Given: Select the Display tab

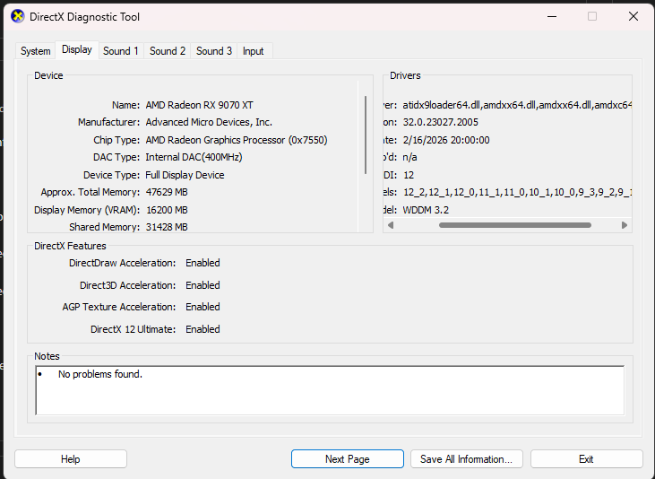Looking at the screenshot, I should click(x=77, y=49).
